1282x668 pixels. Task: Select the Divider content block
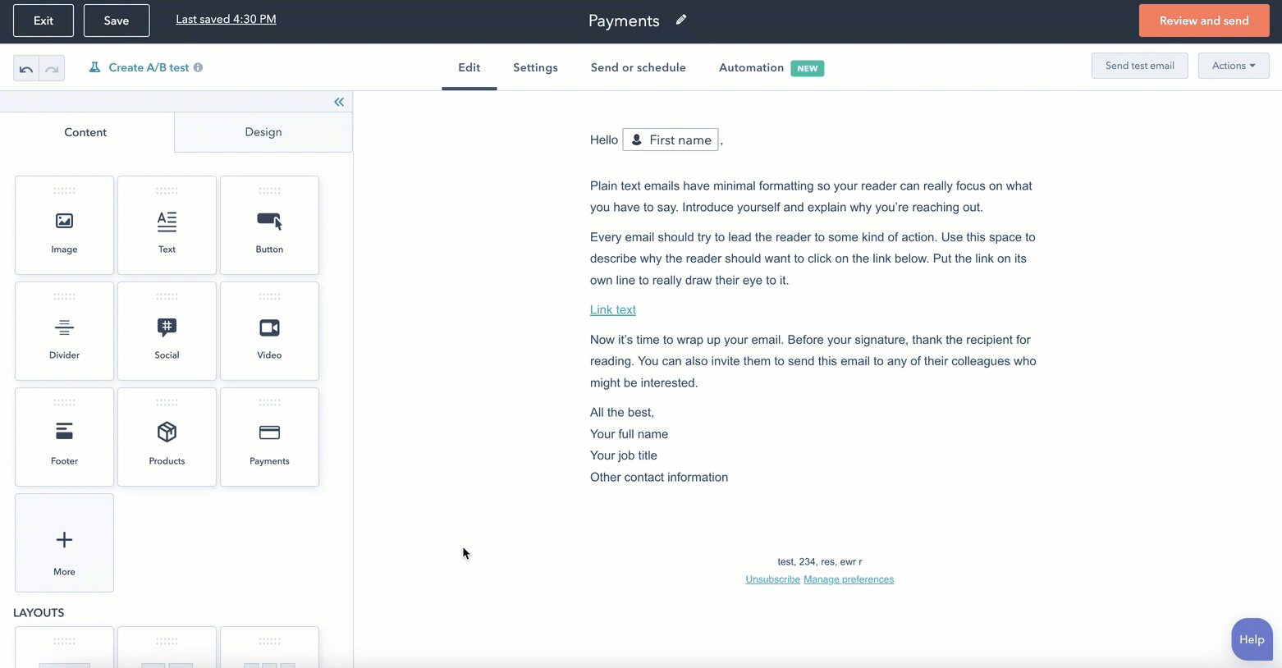tap(64, 332)
